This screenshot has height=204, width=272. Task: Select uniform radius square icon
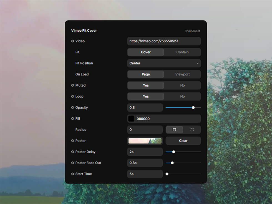pyautogui.click(x=174, y=130)
